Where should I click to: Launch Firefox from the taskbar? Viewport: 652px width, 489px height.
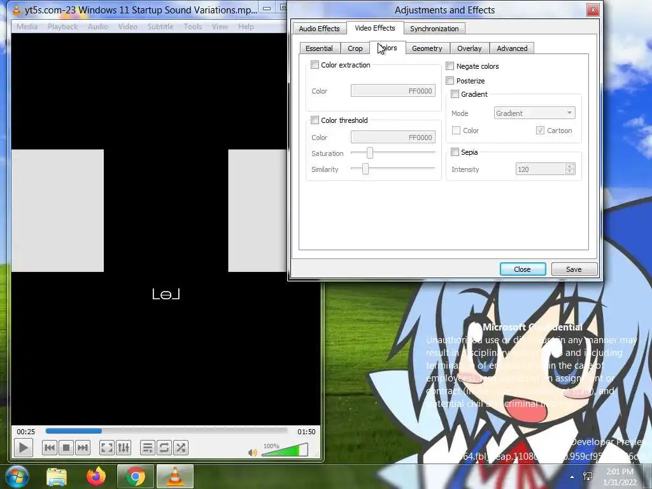96,476
